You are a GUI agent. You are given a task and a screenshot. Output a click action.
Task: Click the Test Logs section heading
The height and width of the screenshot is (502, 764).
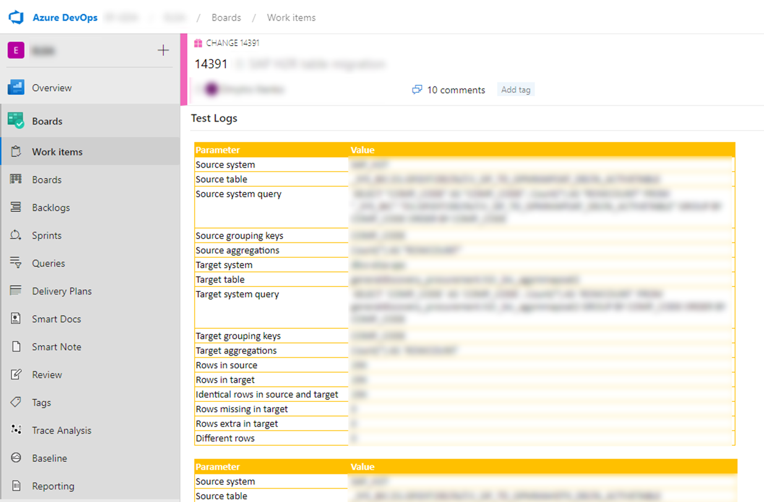[214, 118]
